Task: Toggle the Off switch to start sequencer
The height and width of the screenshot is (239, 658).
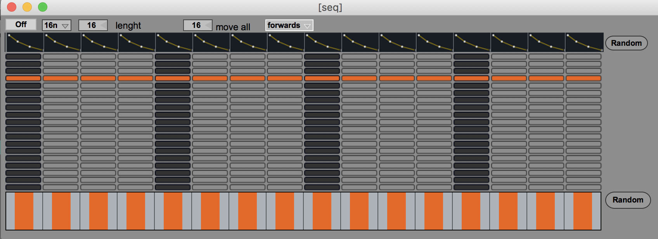Action: pyautogui.click(x=21, y=24)
